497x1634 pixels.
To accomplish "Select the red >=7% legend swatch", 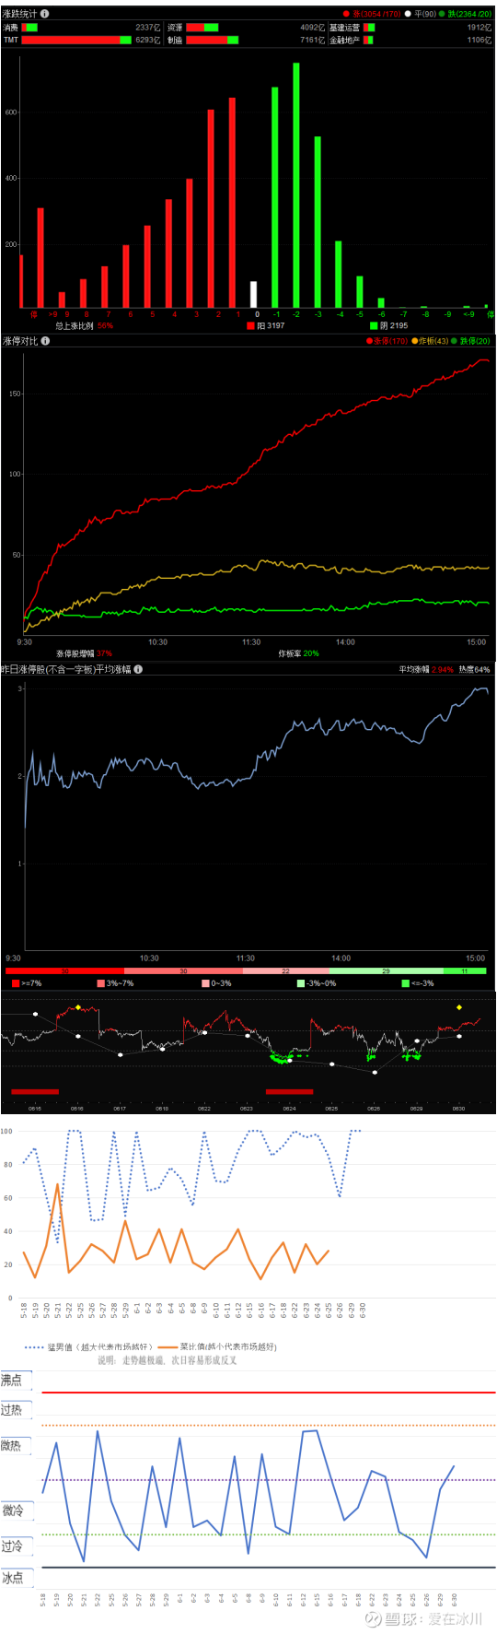I will 17,983.
